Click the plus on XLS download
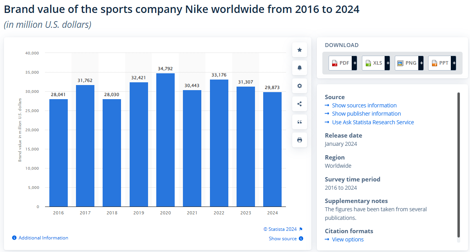Screen dimensions: 470x252 388,63
